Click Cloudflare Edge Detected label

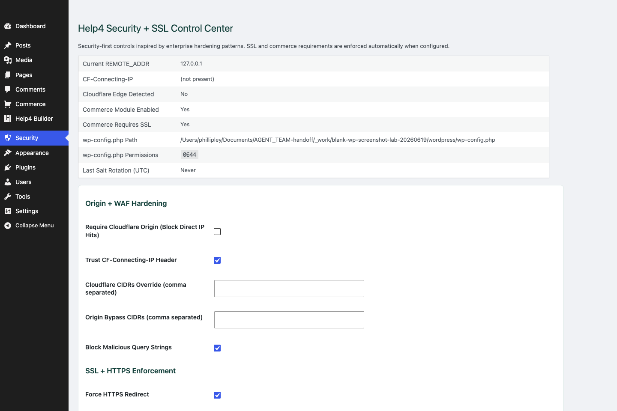click(x=118, y=94)
